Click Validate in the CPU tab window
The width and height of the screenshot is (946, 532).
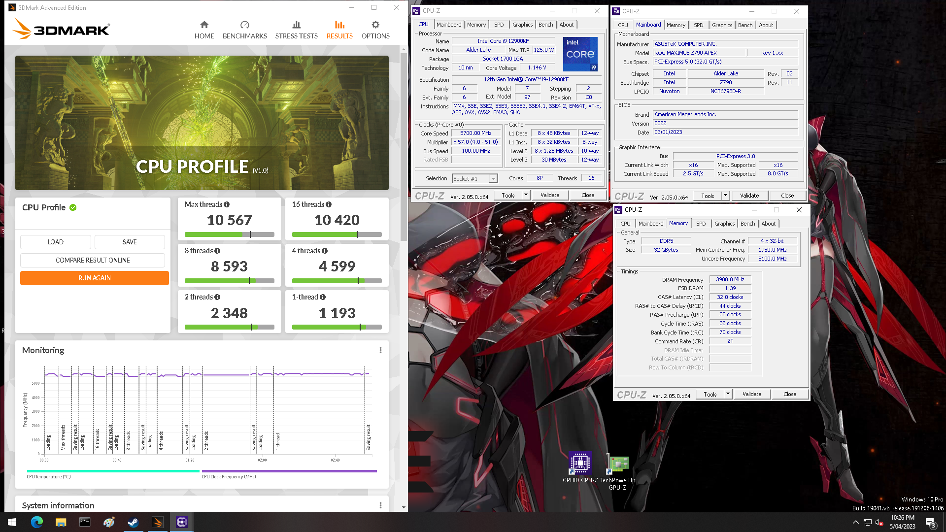click(550, 195)
